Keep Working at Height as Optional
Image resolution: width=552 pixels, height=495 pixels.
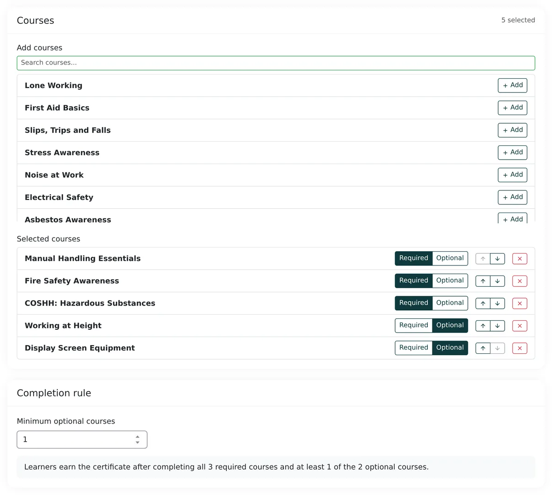click(450, 325)
